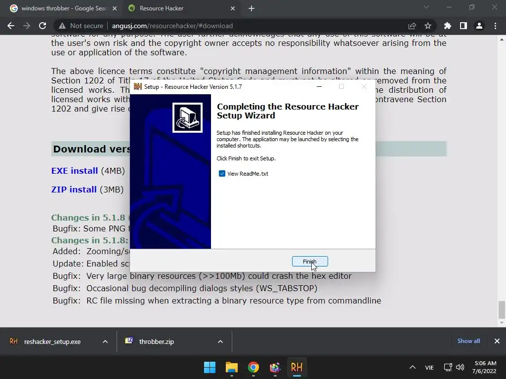Click the Download version heading on page
Image resolution: width=506 pixels, height=379 pixels.
(92, 149)
